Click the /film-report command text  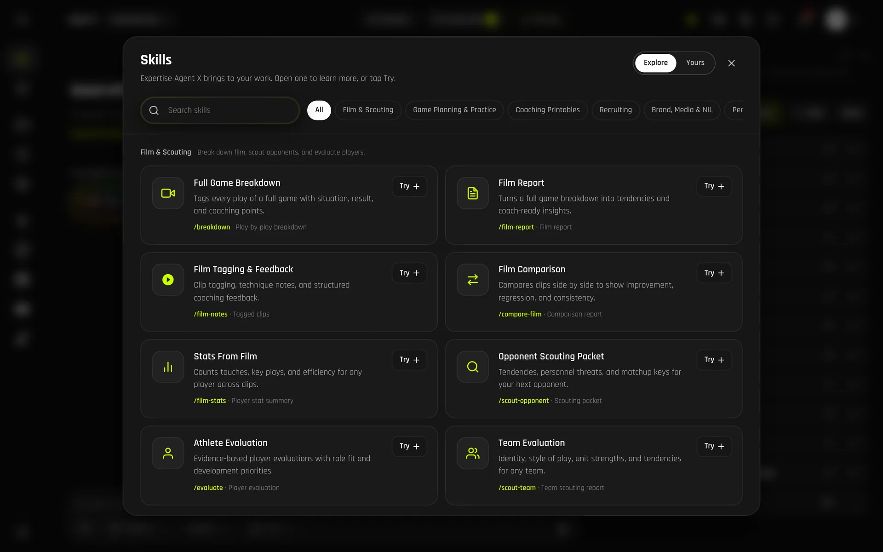click(x=516, y=227)
